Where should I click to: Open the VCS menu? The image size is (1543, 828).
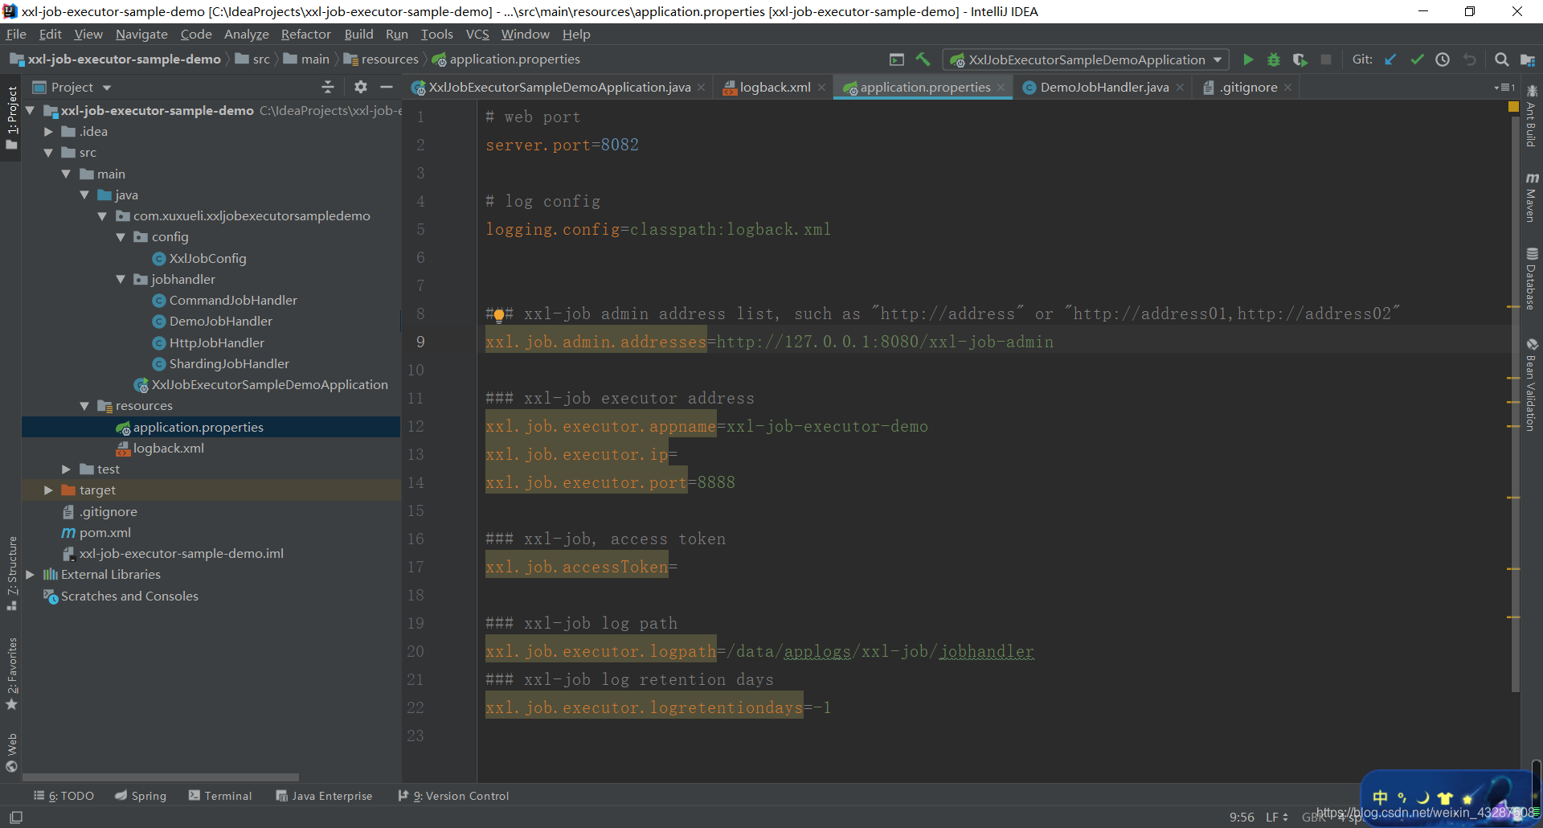pyautogui.click(x=477, y=35)
